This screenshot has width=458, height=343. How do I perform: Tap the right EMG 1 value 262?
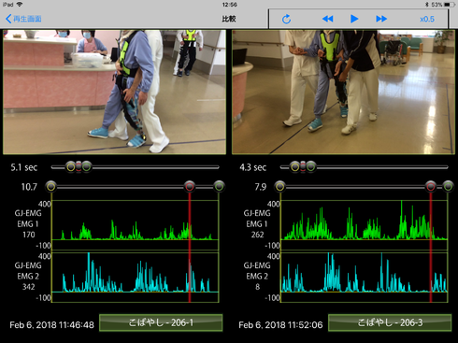coord(258,235)
